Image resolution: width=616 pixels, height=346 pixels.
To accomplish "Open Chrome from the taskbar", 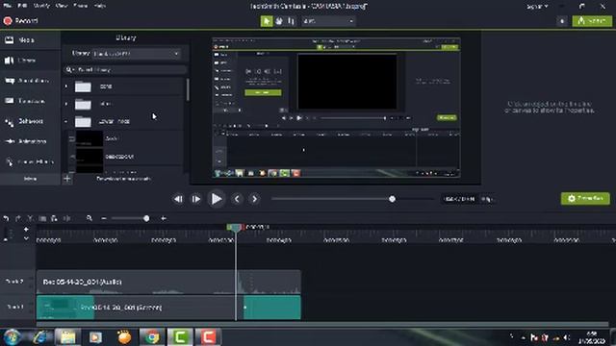I will click(152, 337).
